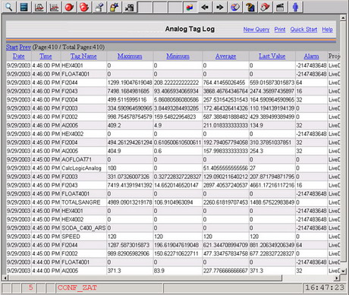Open the blue table list icon
Viewport: 349px width, 295px height.
(x=24, y=7)
